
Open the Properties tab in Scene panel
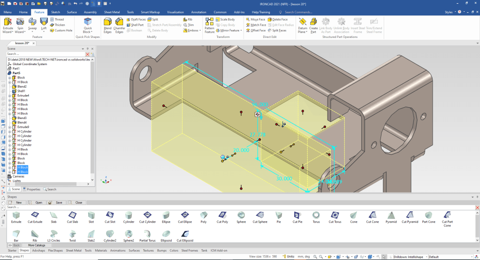pos(32,189)
